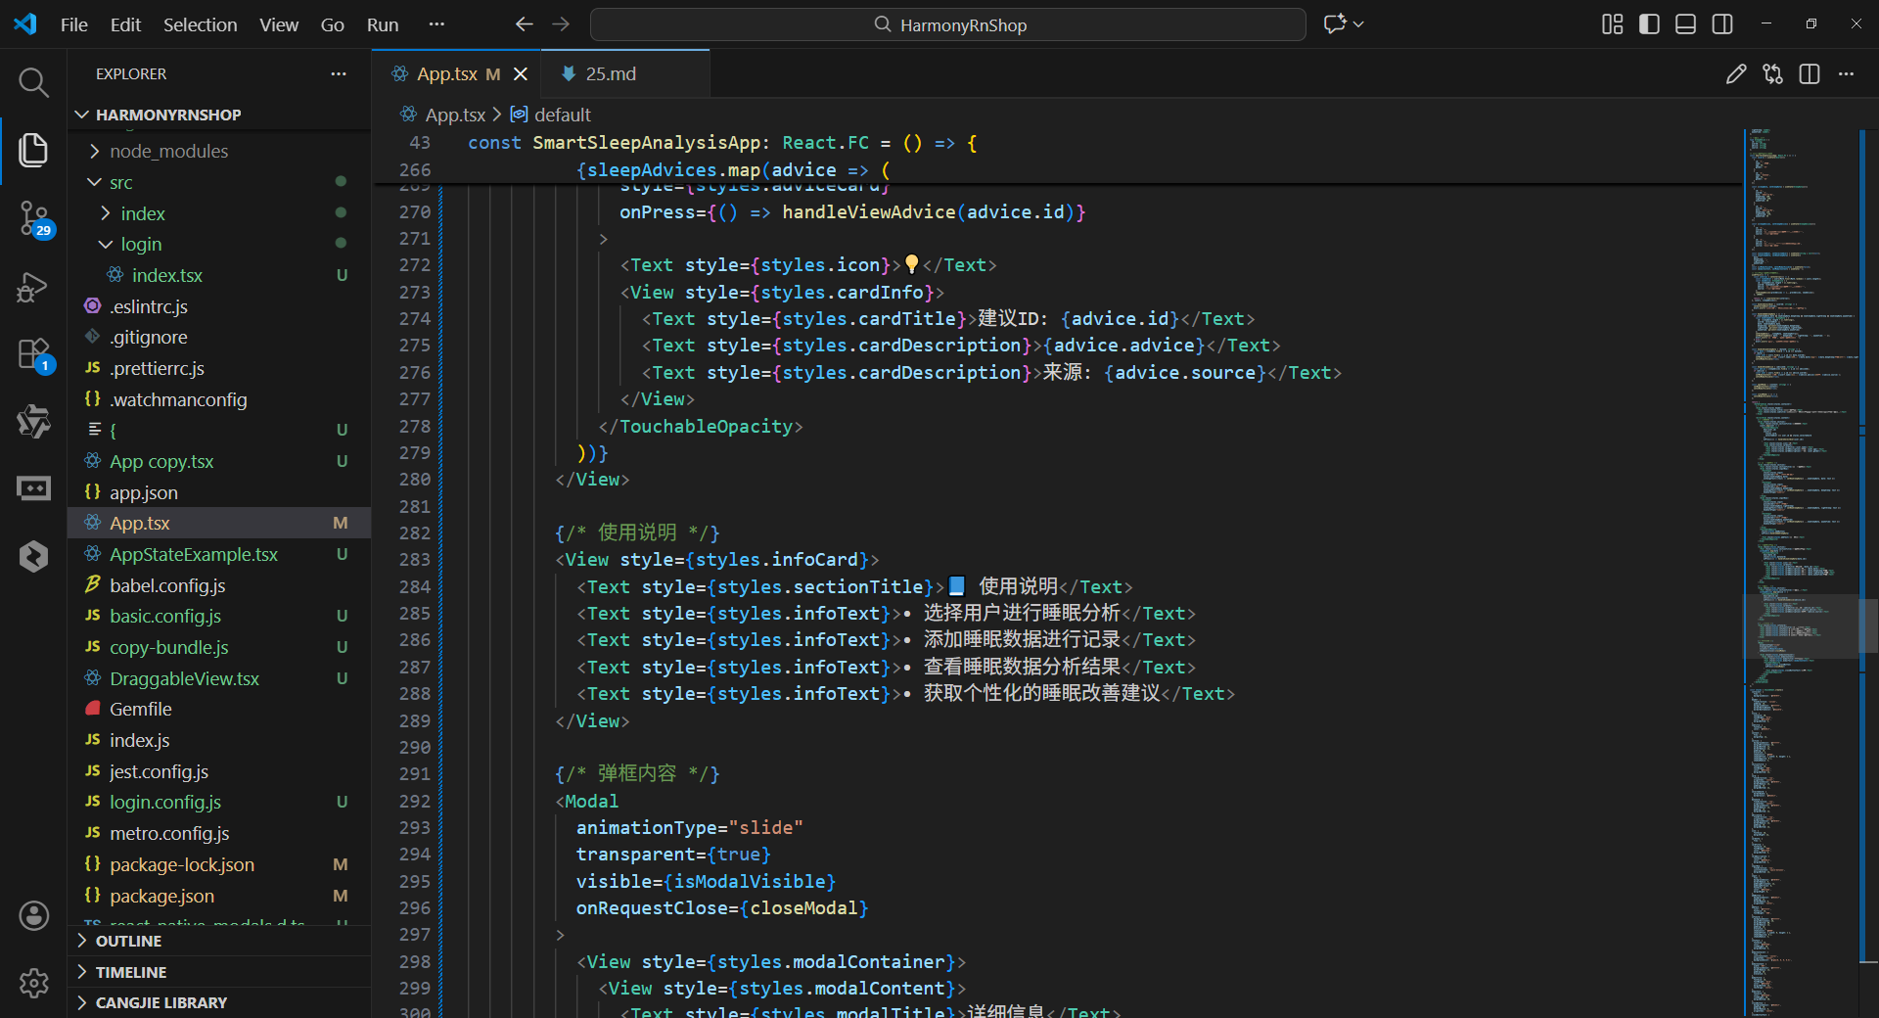Viewport: 1879px width, 1018px height.
Task: Open the App copy.tsx file
Action: click(219, 461)
